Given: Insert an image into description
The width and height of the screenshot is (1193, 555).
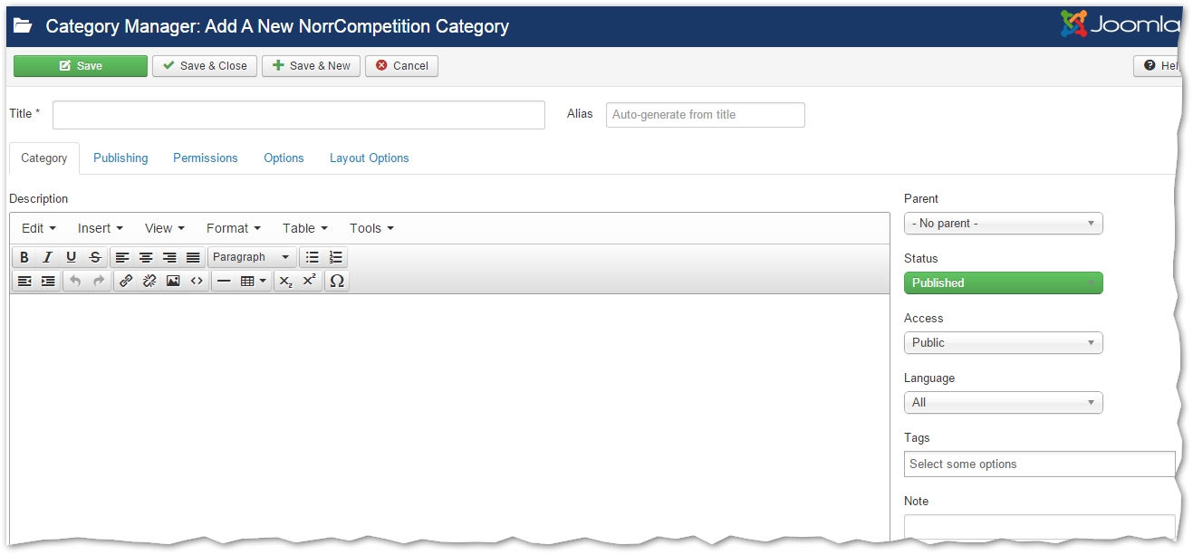Looking at the screenshot, I should 173,281.
